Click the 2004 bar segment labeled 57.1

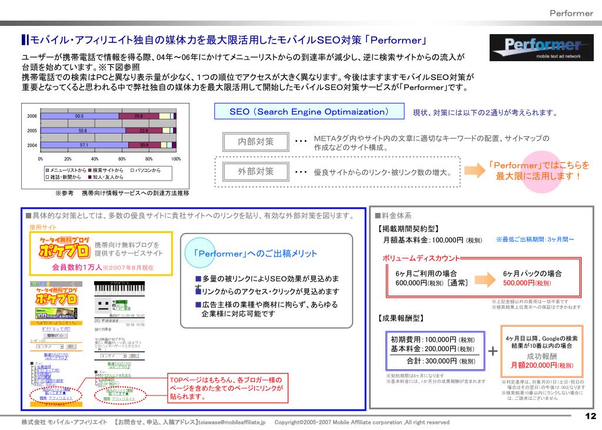pos(85,145)
